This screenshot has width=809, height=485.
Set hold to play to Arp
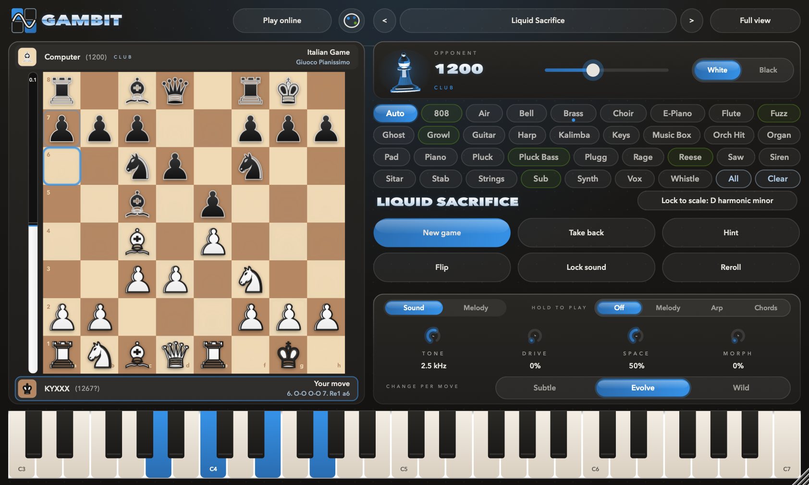[x=716, y=308]
